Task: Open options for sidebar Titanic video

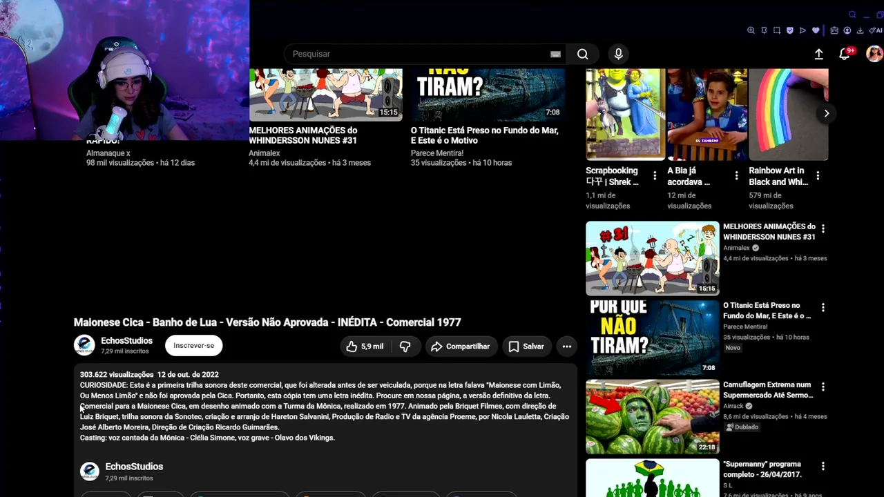Action: [x=823, y=307]
